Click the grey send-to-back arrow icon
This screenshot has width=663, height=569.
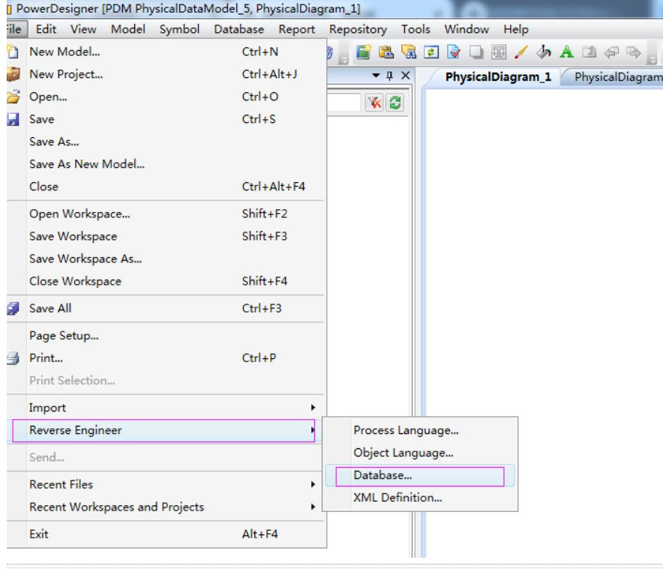tap(634, 52)
